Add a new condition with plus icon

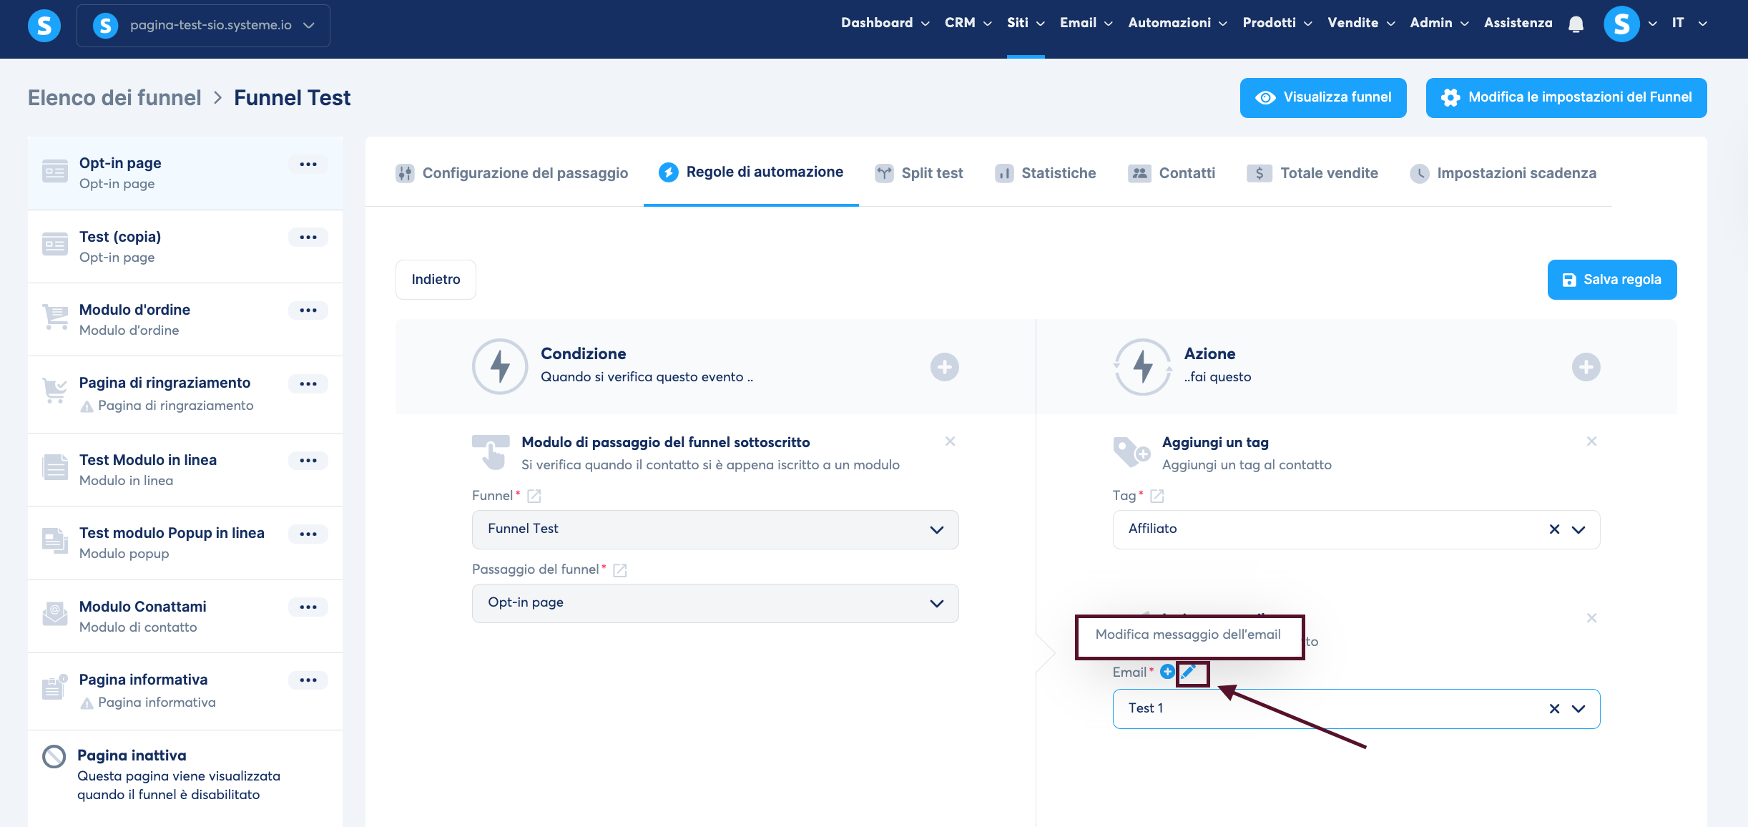pos(944,367)
